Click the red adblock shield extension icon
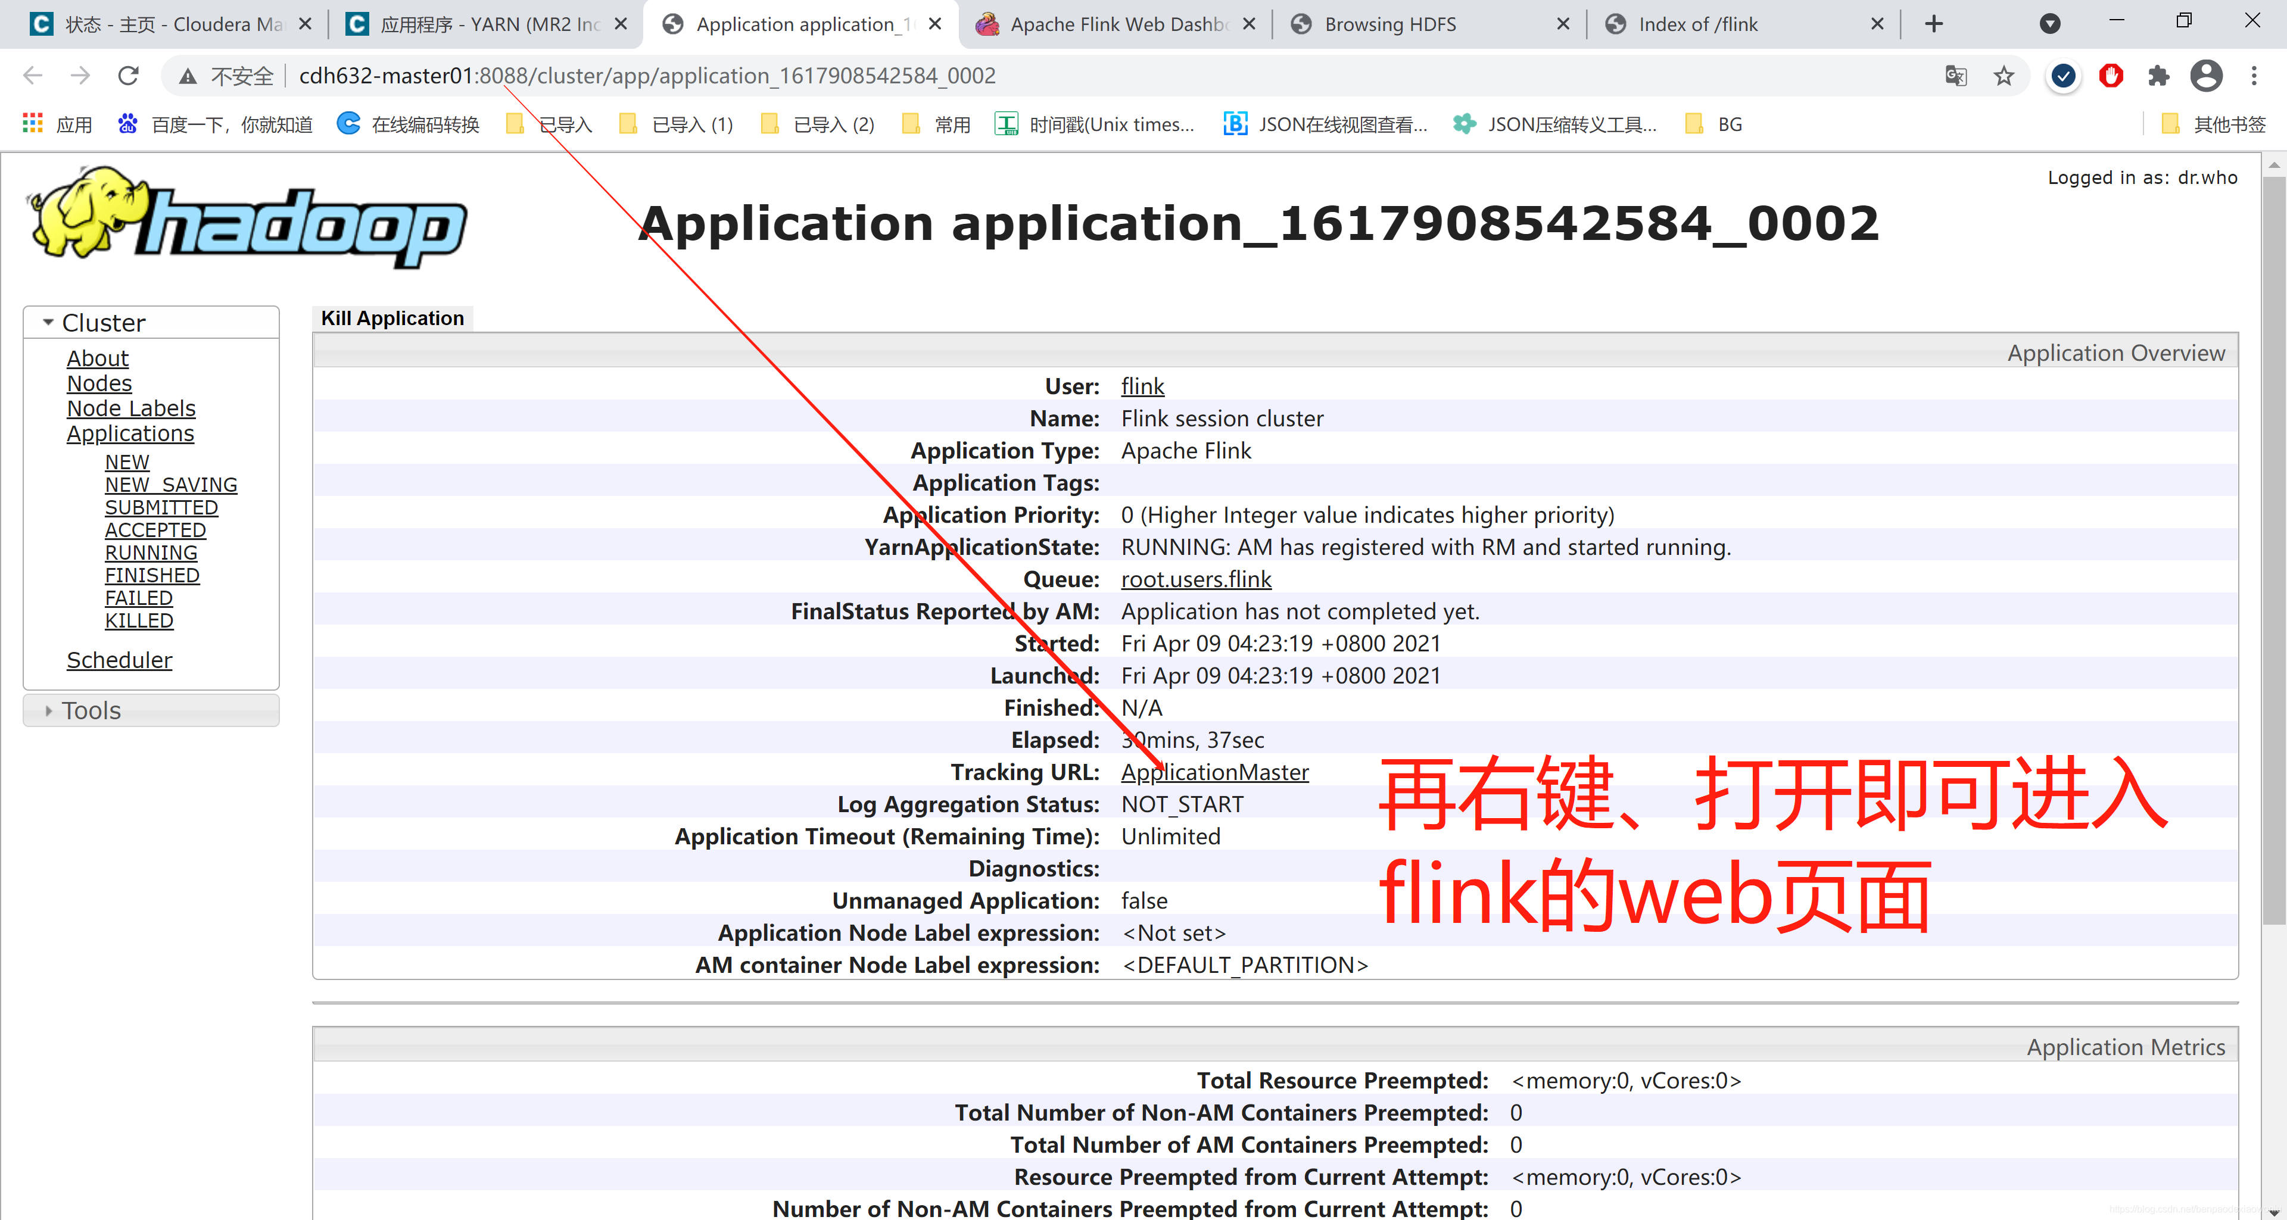Image resolution: width=2287 pixels, height=1220 pixels. (2110, 76)
